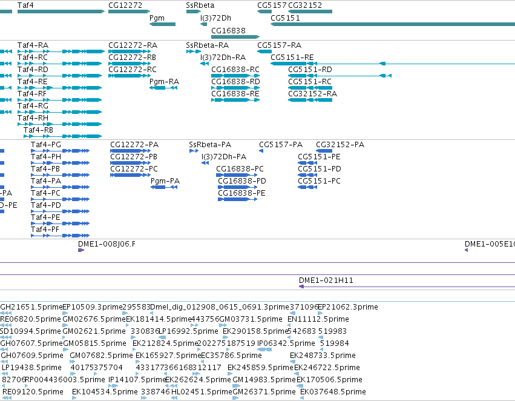The height and width of the screenshot is (401, 515).
Task: Click protein Taf4-PF
Action: pyautogui.click(x=60, y=236)
